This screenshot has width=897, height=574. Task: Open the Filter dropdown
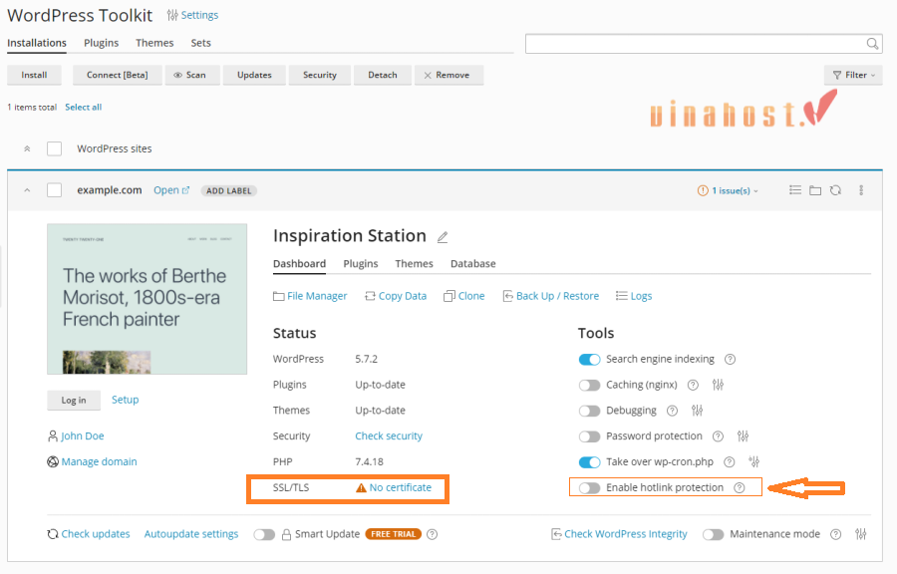tap(853, 75)
